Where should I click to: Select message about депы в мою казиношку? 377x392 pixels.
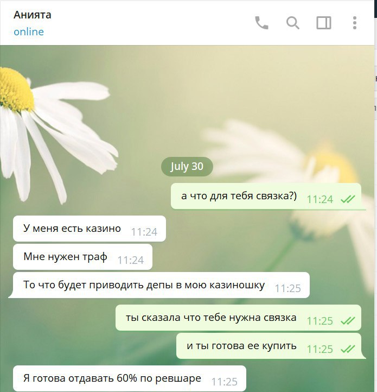click(x=161, y=285)
